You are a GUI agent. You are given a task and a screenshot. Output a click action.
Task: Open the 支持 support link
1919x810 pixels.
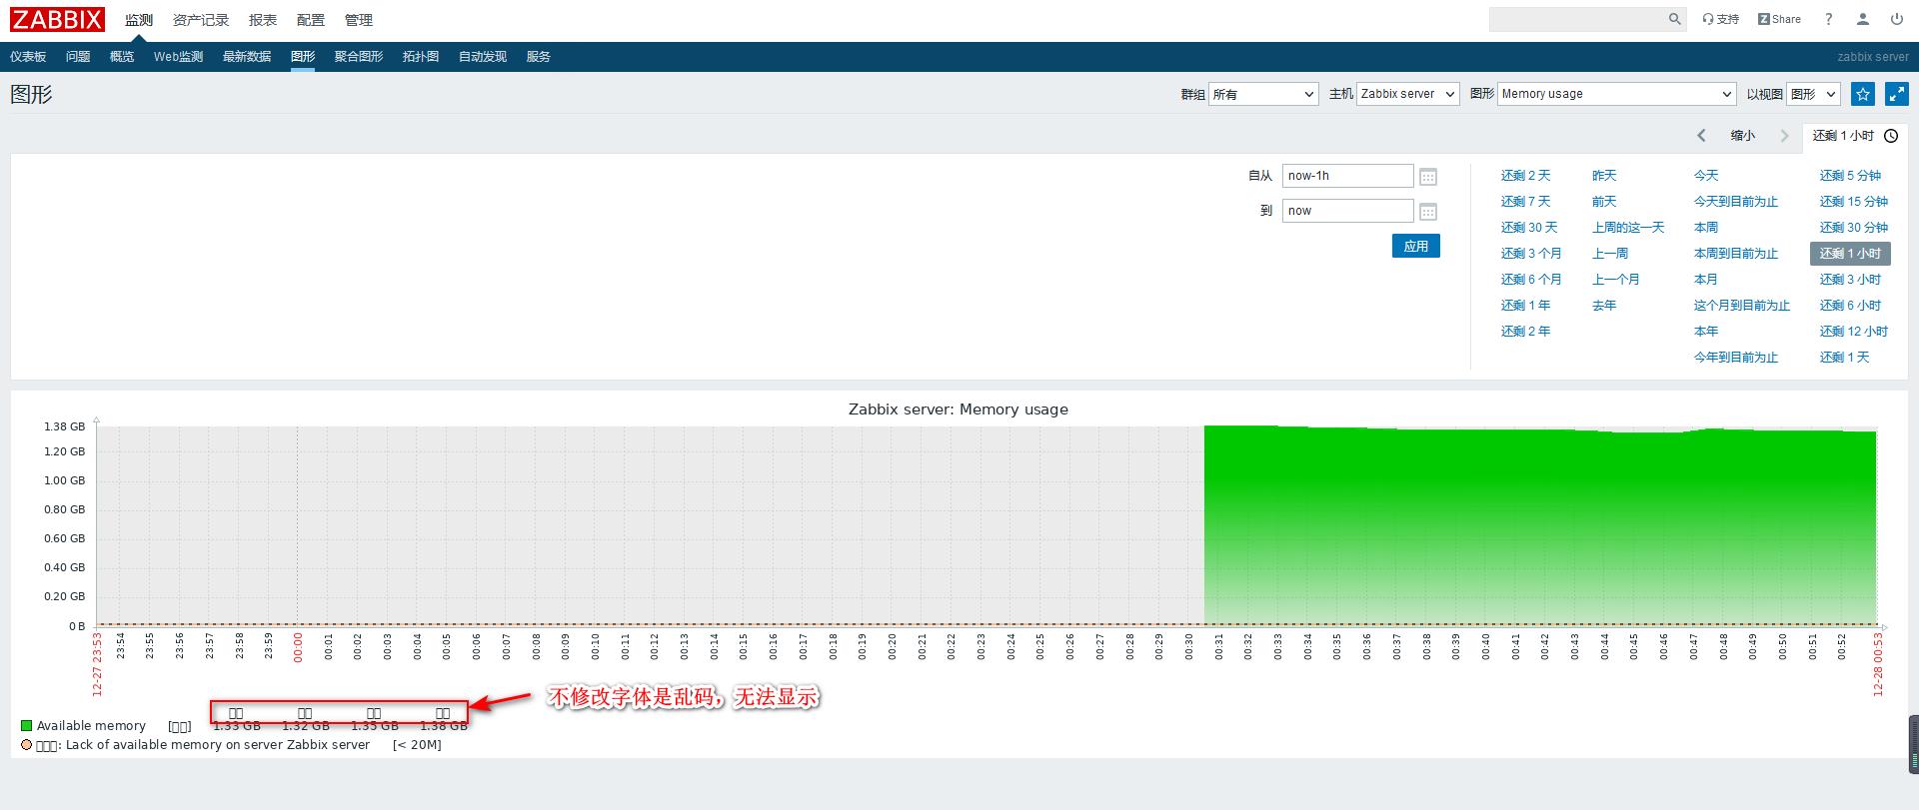[x=1721, y=19]
